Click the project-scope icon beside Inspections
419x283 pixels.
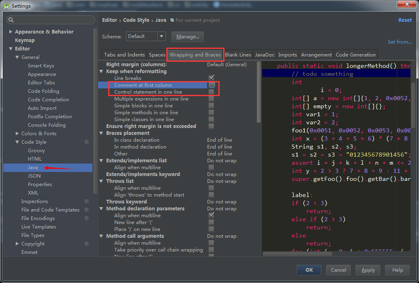pos(86,201)
